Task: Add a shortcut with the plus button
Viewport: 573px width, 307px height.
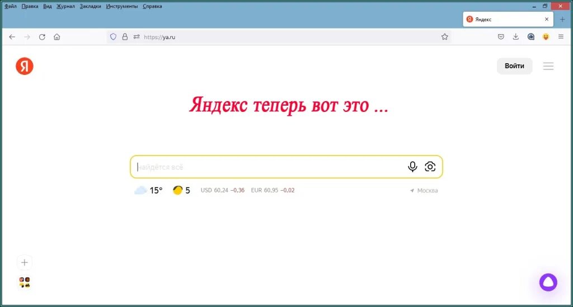Action: [x=25, y=262]
